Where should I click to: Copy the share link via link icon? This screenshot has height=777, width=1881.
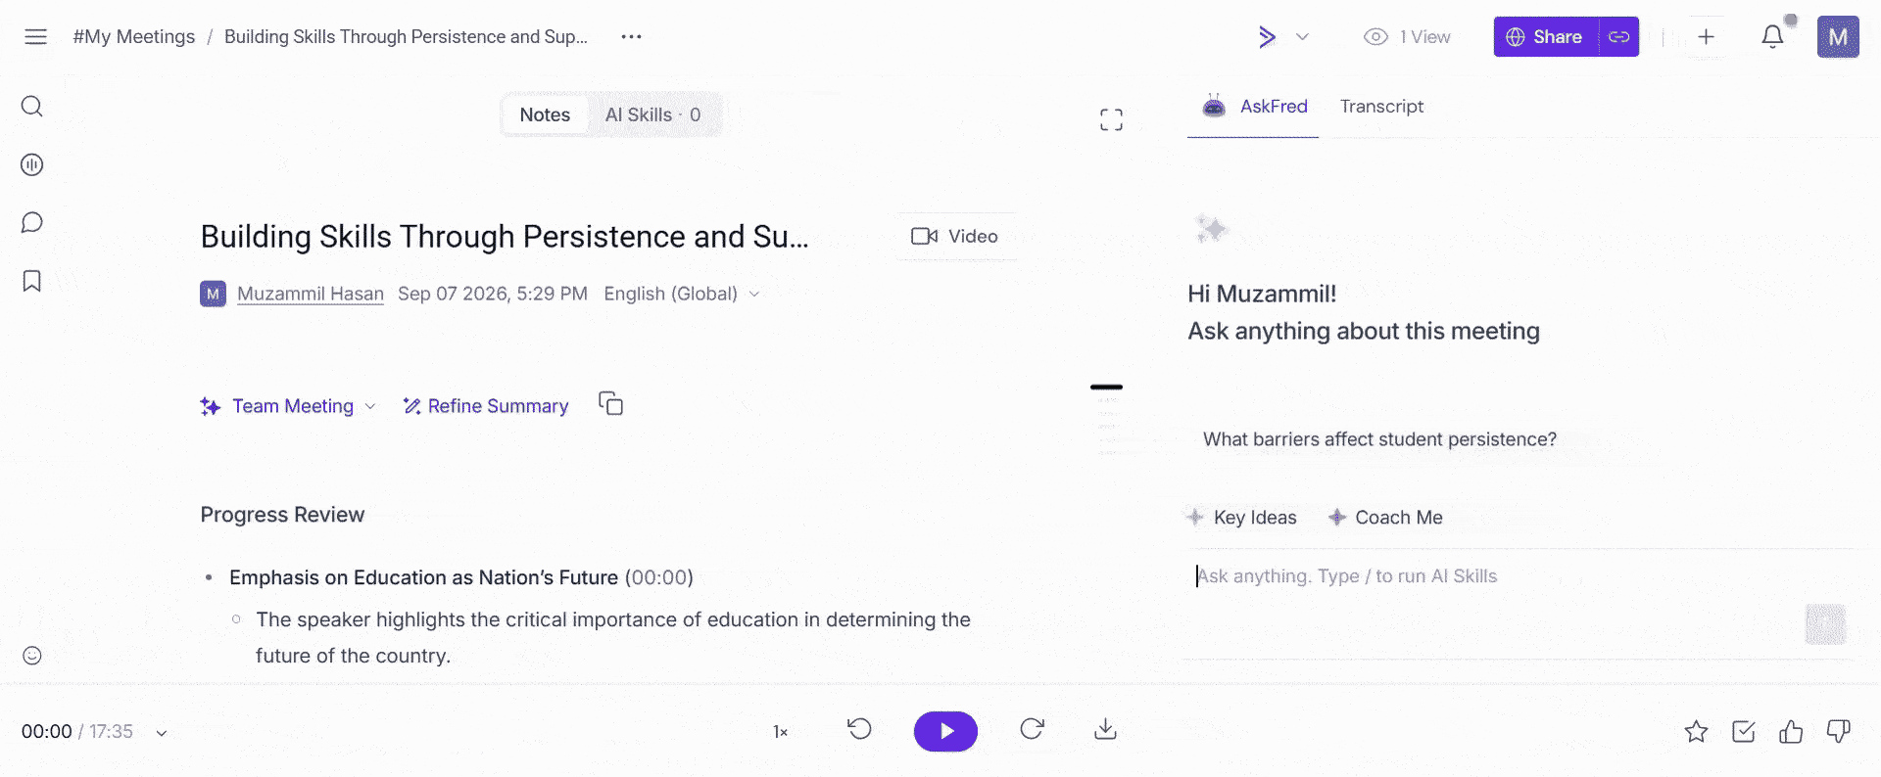(x=1619, y=37)
